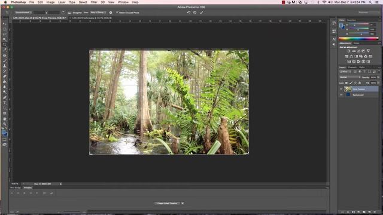Commit the crop with the checkmark icon
This screenshot has width=383, height=215.
tap(202, 13)
